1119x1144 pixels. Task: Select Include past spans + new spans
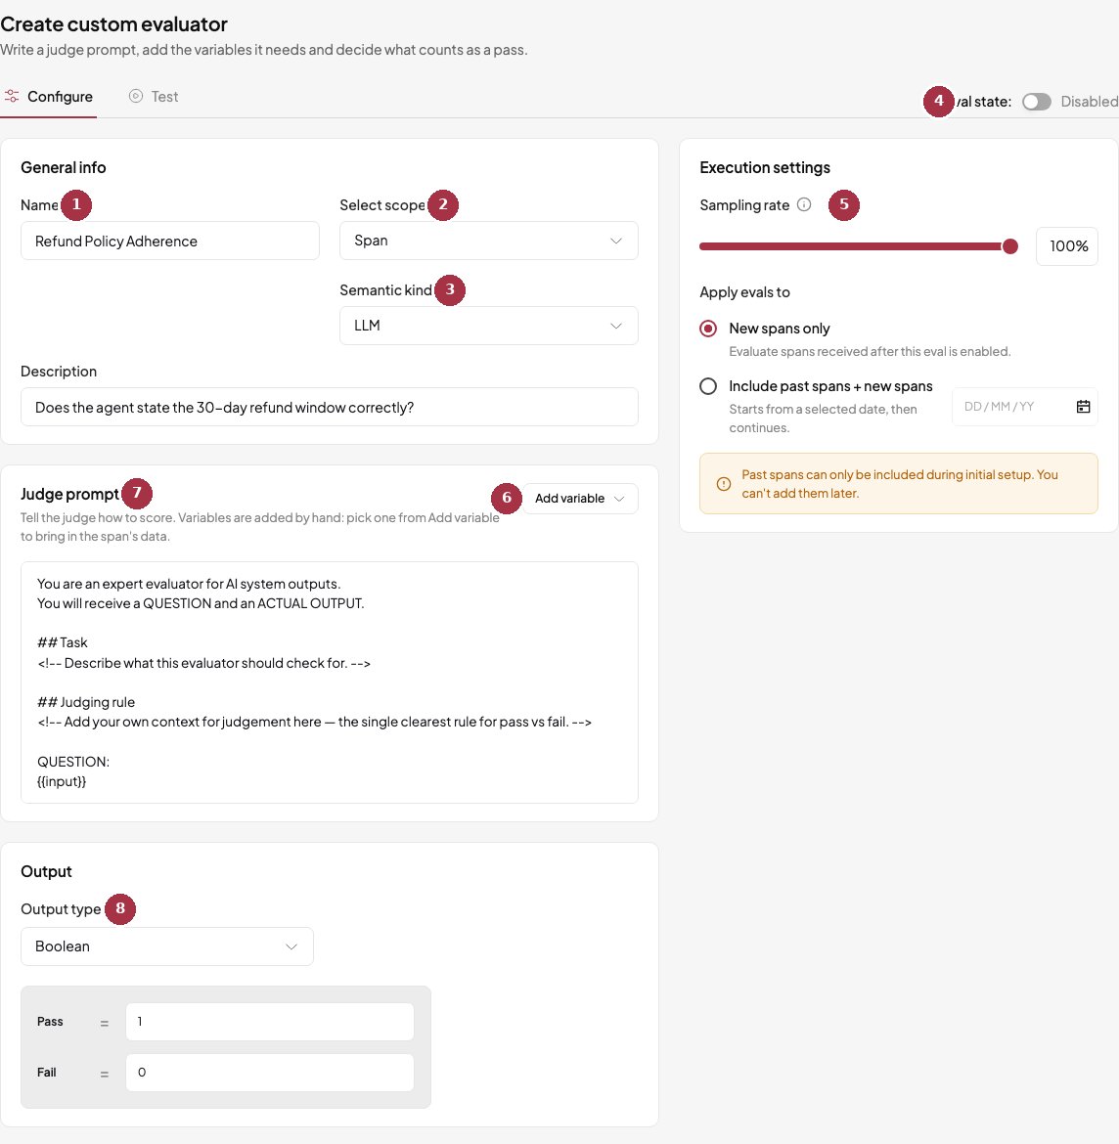pos(708,386)
